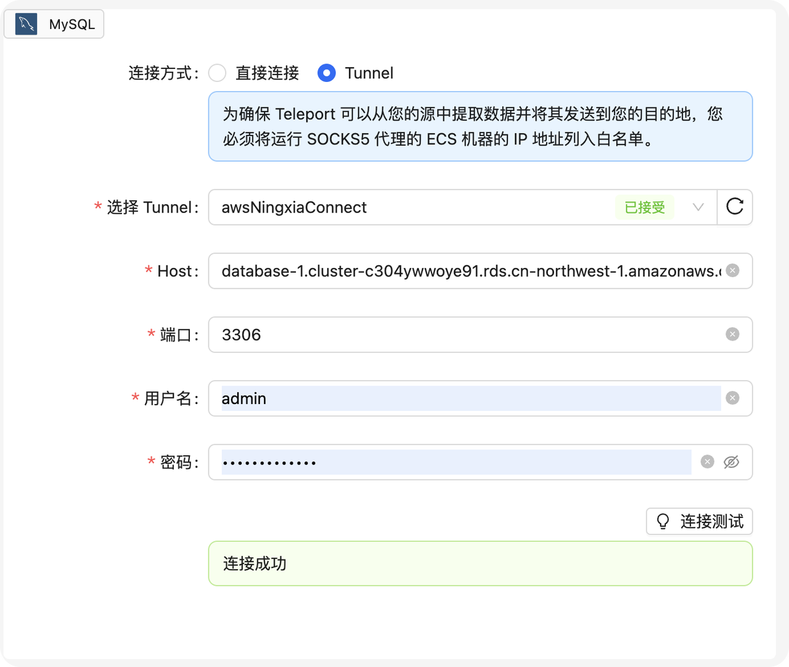
Task: Click the lightbulb icon in 连接测试
Action: tap(663, 522)
